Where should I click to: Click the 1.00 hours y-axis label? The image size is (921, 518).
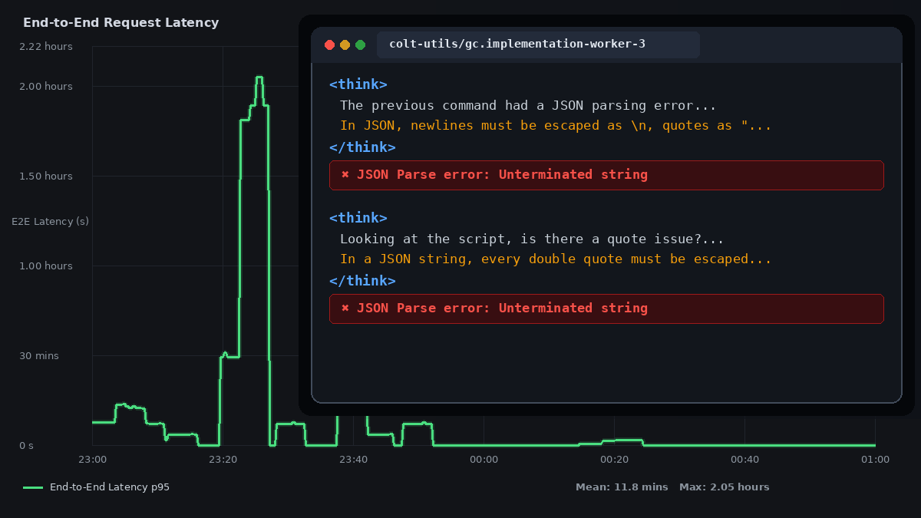(46, 266)
